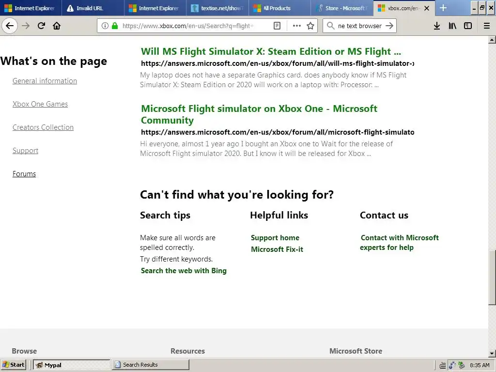
Task: Jump to Xbox One Games section
Action: pyautogui.click(x=40, y=104)
